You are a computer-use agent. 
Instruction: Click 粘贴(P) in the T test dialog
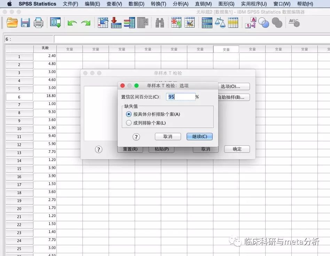(x=162, y=149)
